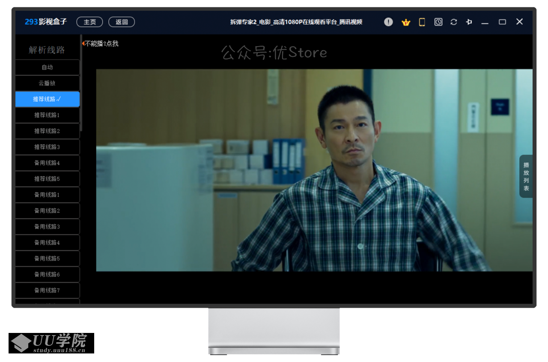This screenshot has width=548, height=362.
Task: Choose 备用线路3 backup route
Action: 48,227
